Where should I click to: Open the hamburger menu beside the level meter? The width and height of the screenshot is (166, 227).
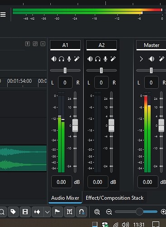(3, 15)
